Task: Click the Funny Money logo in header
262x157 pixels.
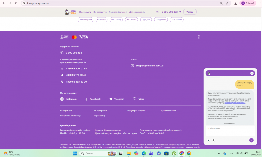Action: pyautogui.click(x=70, y=12)
